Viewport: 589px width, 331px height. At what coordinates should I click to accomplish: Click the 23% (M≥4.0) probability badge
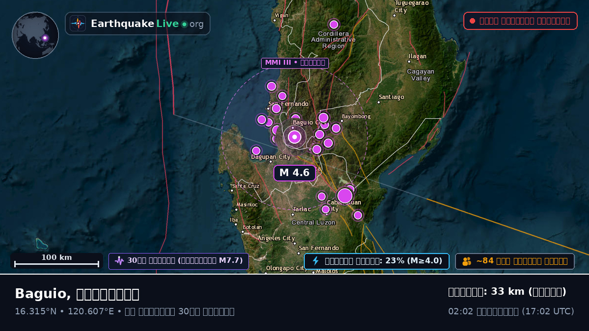pos(376,261)
